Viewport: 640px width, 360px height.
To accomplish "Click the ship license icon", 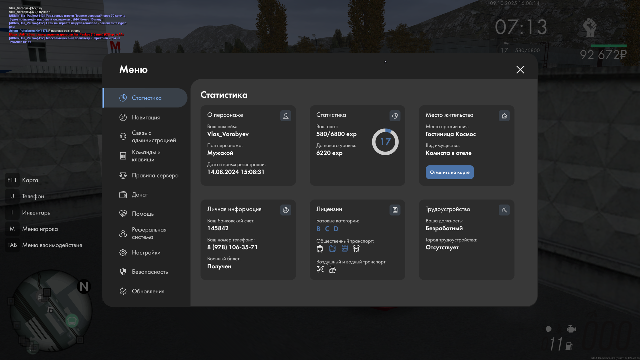I will point(332,269).
